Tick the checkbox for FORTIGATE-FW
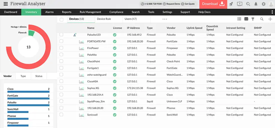 pyautogui.click(x=61, y=41)
